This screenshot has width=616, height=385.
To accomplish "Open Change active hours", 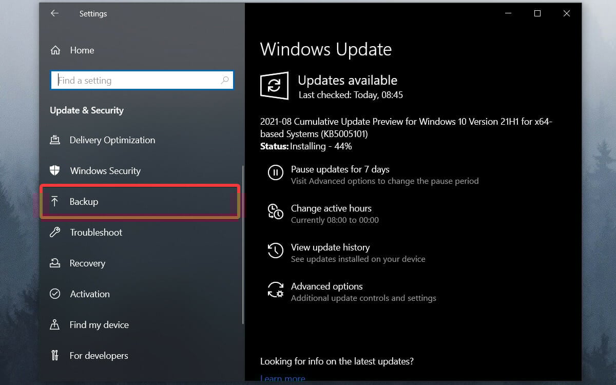I will (331, 208).
